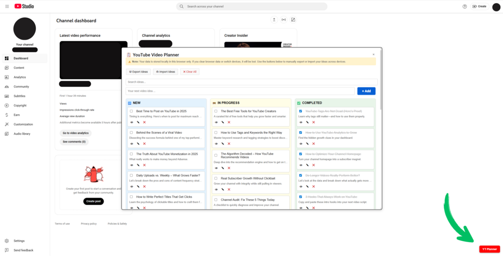Click Send feedback in the sidebar
503x256 pixels.
point(25,250)
